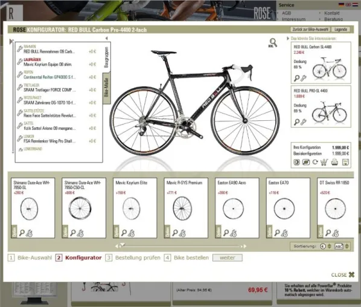361x307 pixels.
Task: Close the configurator with the CLOSE button
Action: pos(343,275)
